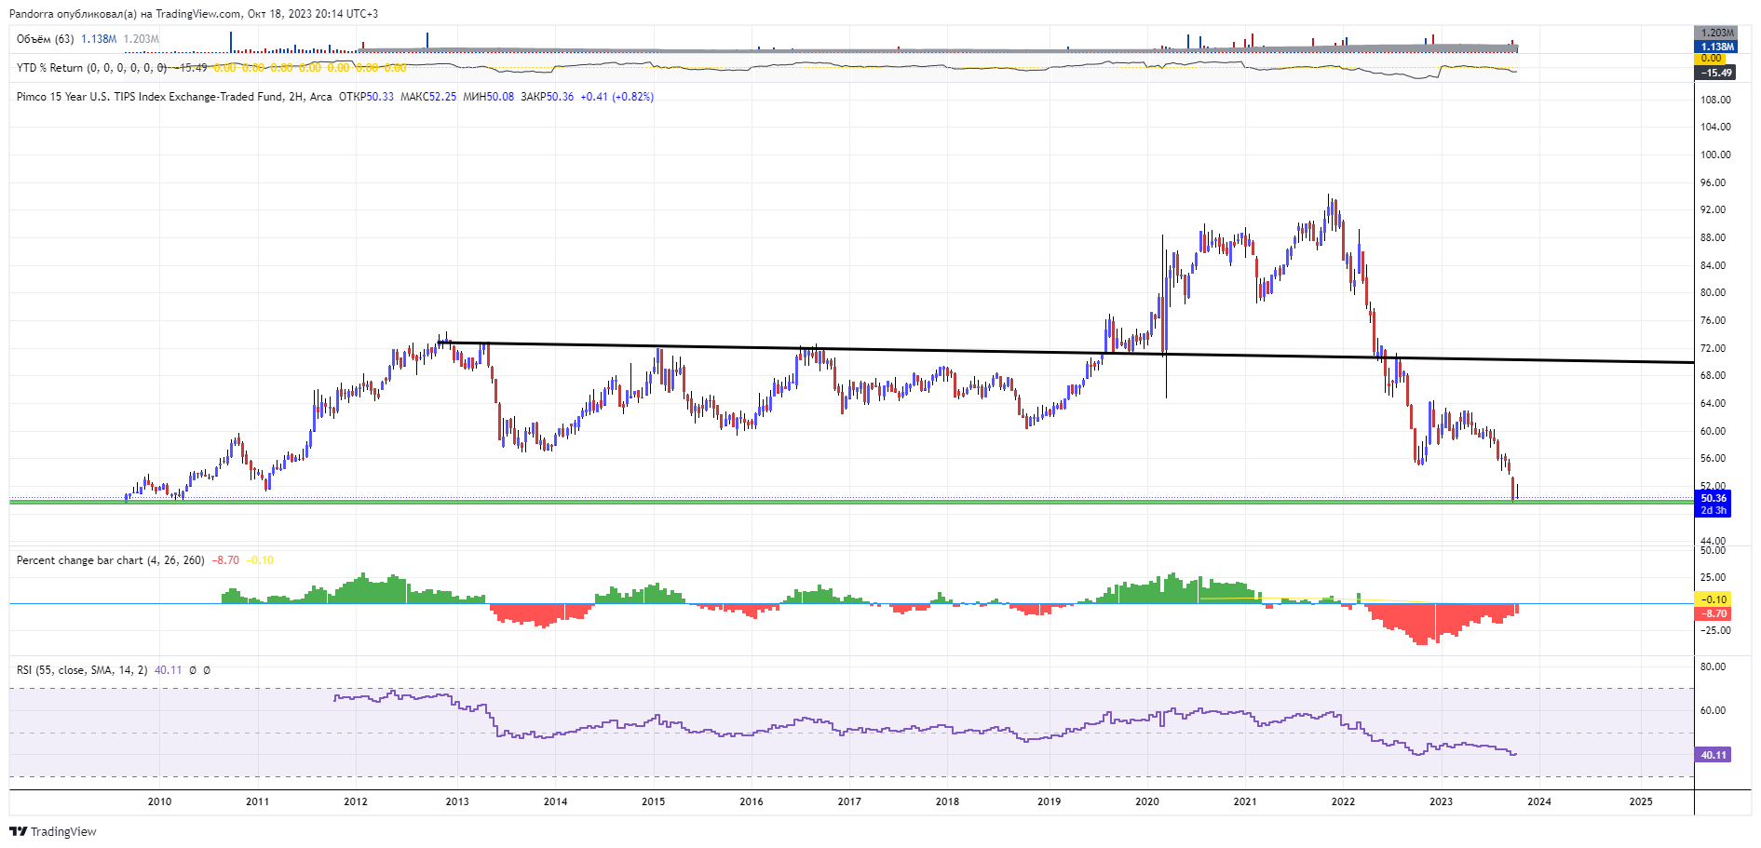Viewport: 1761px width, 848px height.
Task: Click the 2024 time axis label
Action: pos(1539,801)
